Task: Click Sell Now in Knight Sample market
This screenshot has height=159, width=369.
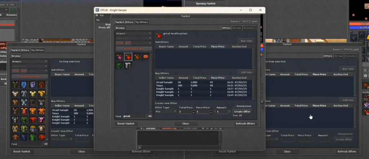Action: click(246, 72)
